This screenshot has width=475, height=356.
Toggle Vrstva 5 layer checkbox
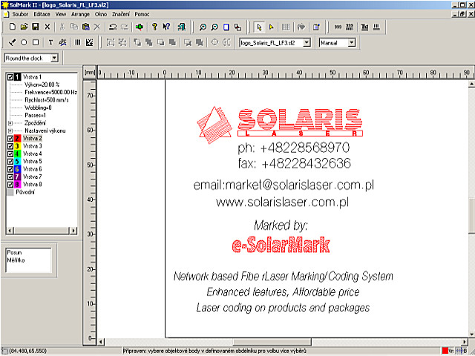[x=10, y=162]
